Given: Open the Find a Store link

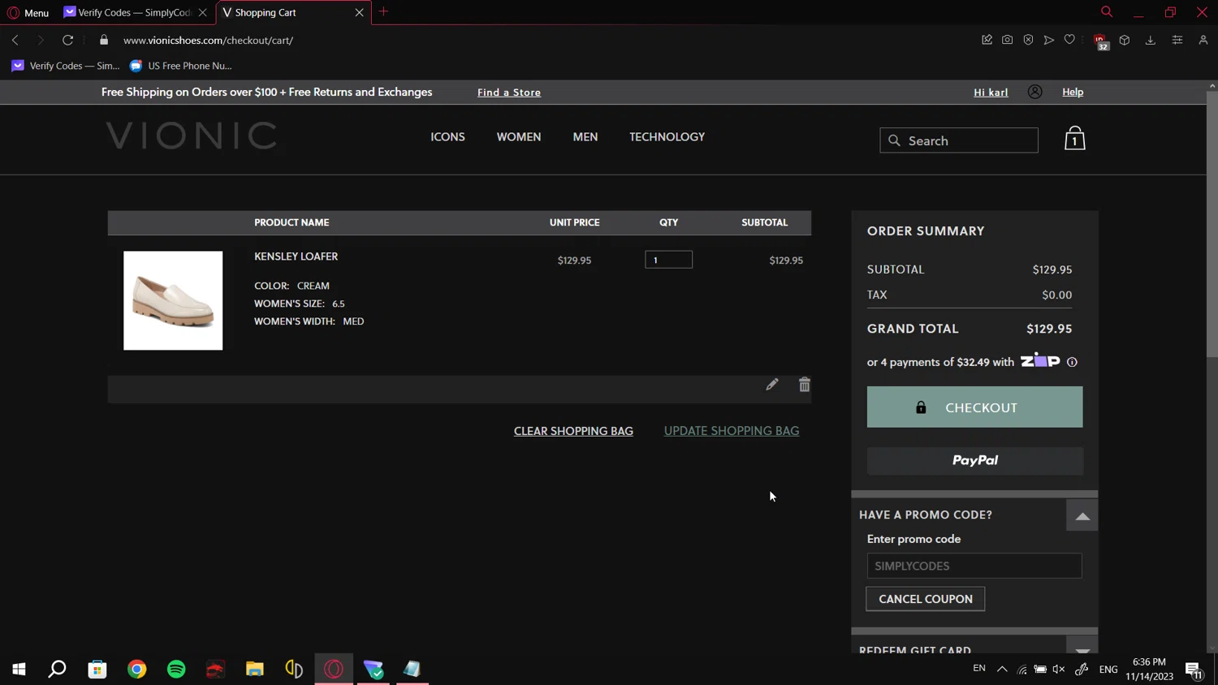Looking at the screenshot, I should [x=509, y=93].
